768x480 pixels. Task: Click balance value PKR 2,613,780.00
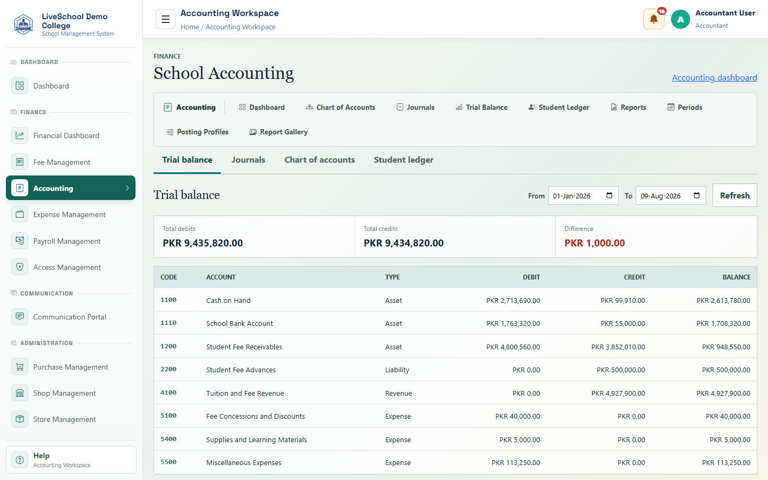[723, 301]
